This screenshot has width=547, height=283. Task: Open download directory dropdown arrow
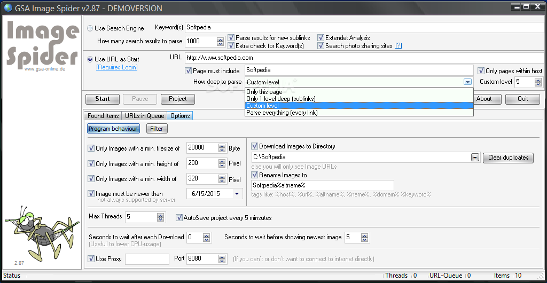pyautogui.click(x=475, y=158)
